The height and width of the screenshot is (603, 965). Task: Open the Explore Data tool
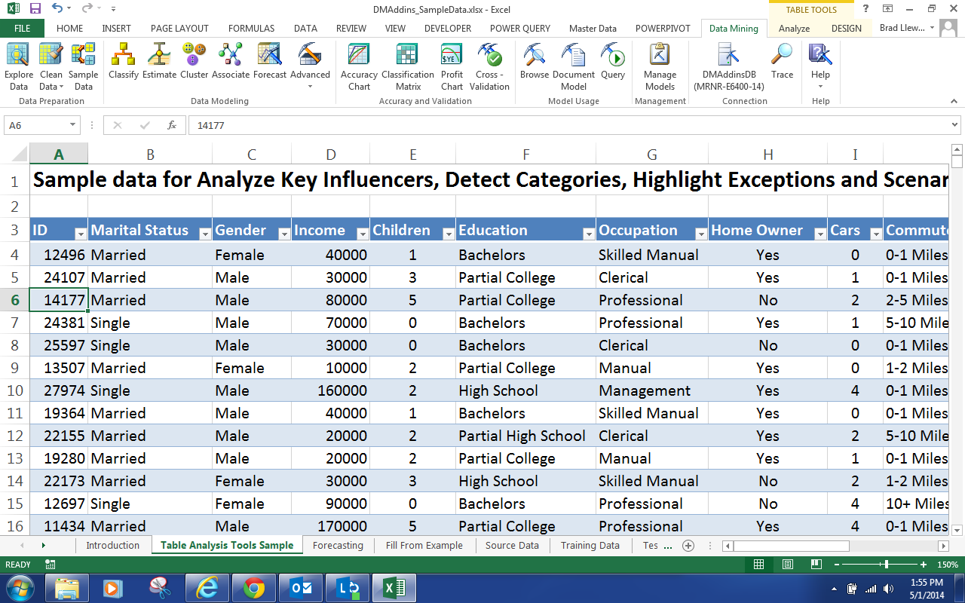click(19, 66)
